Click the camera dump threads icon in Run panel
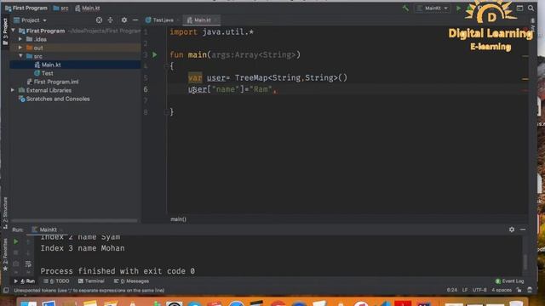 [x=15, y=264]
